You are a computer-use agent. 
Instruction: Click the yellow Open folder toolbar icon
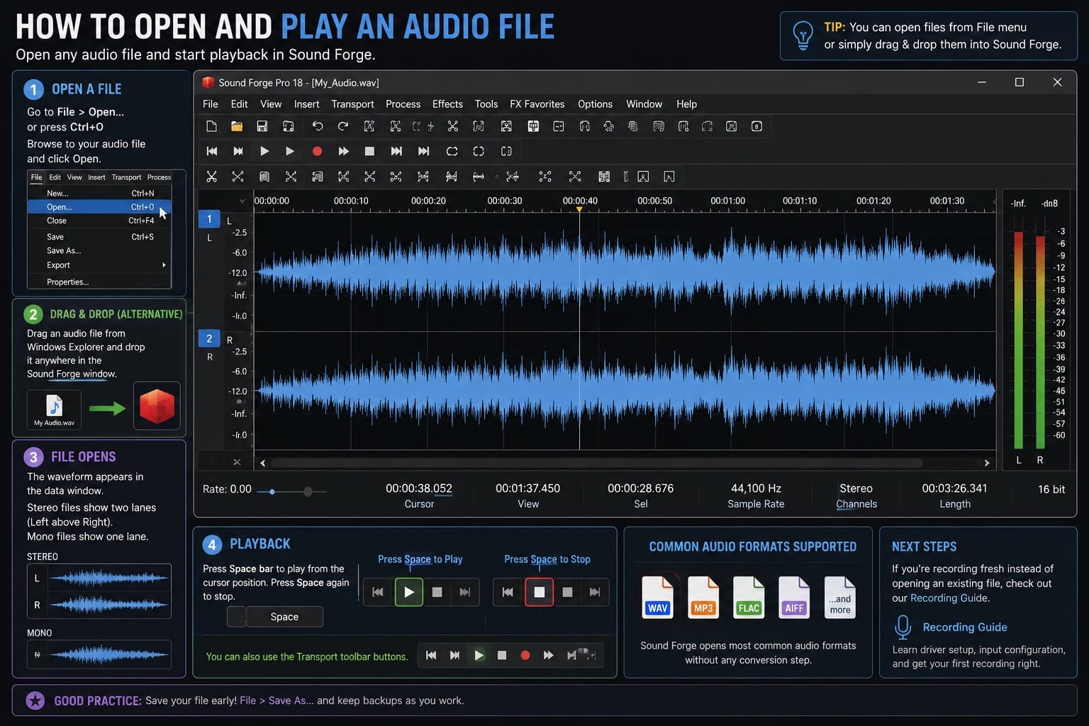pyautogui.click(x=237, y=126)
